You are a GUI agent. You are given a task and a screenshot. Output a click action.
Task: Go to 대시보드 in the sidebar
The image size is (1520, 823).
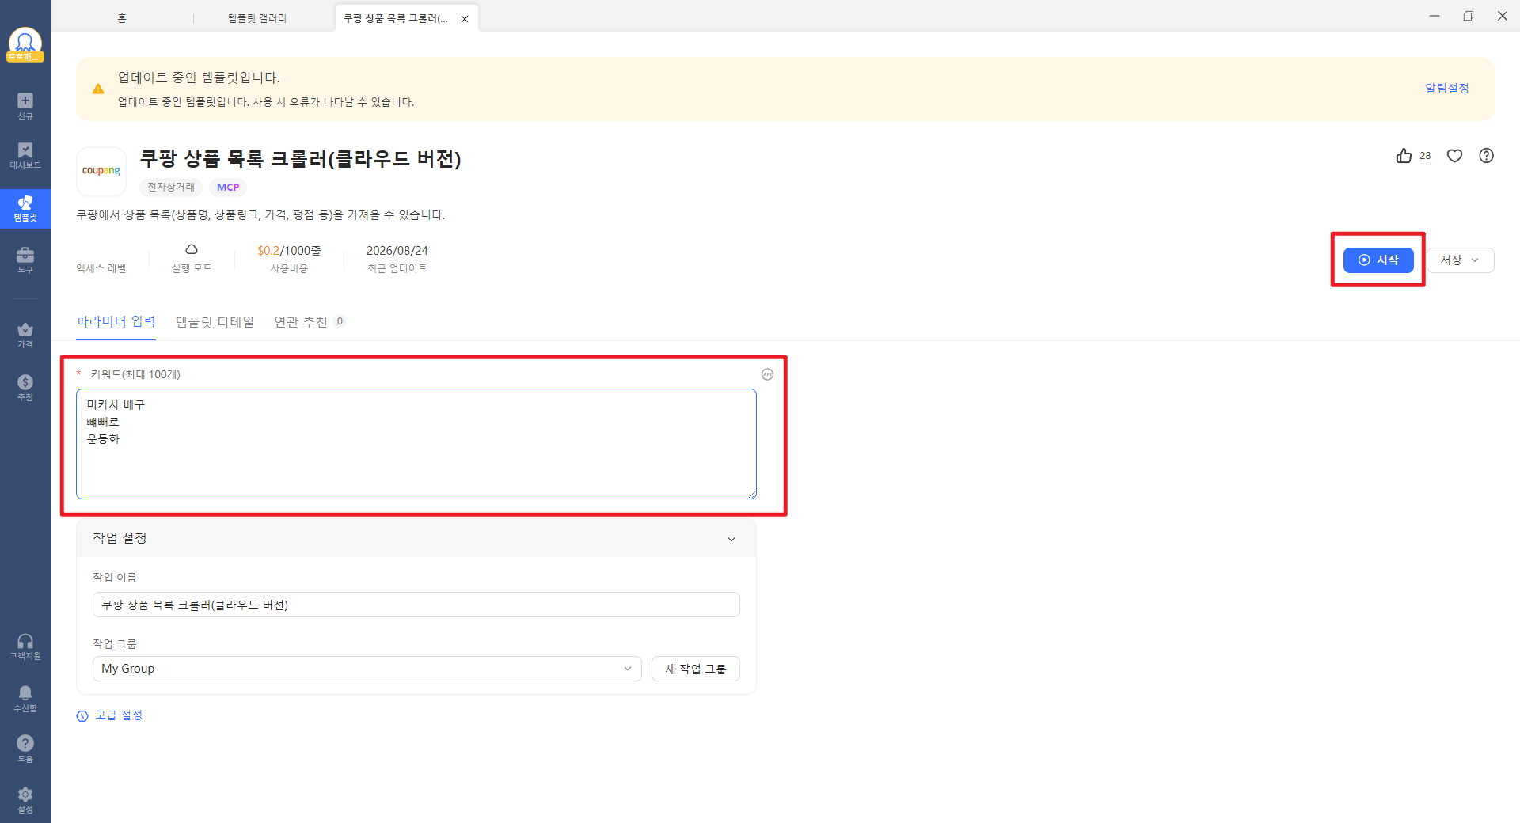[x=25, y=156]
